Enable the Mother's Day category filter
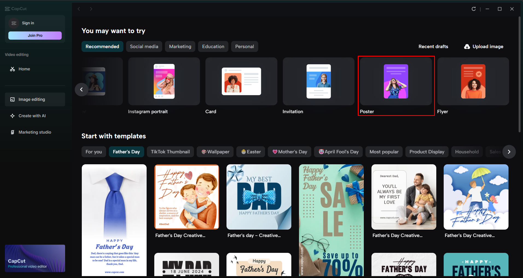 pyautogui.click(x=289, y=152)
